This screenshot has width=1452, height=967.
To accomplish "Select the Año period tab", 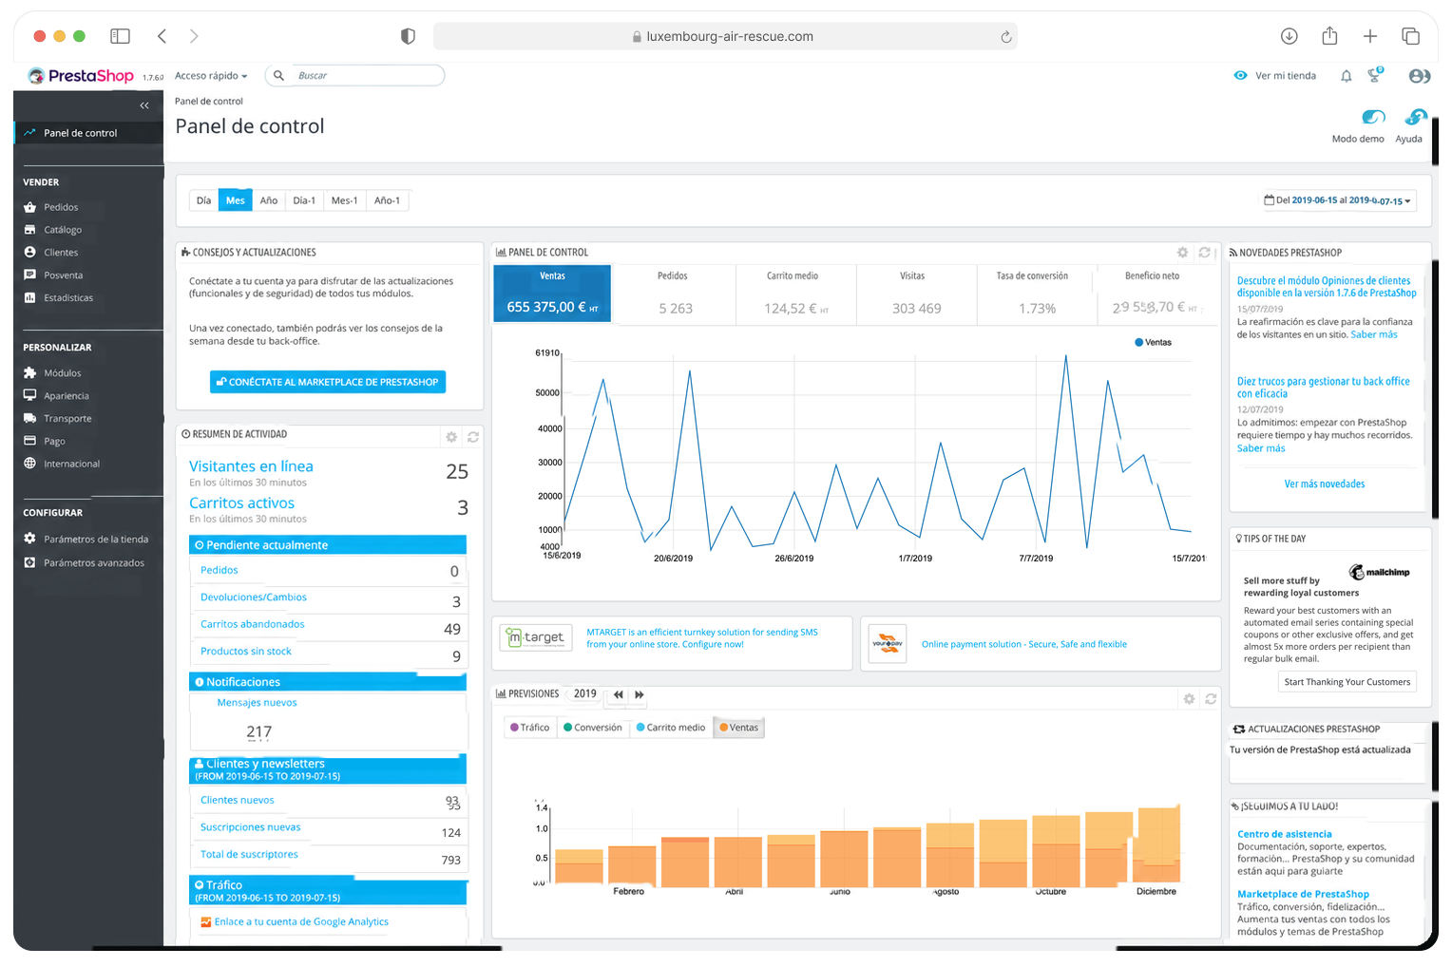I will point(269,200).
